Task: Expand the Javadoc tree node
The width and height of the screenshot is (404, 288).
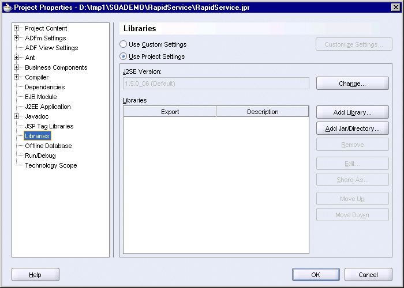Action: click(17, 116)
